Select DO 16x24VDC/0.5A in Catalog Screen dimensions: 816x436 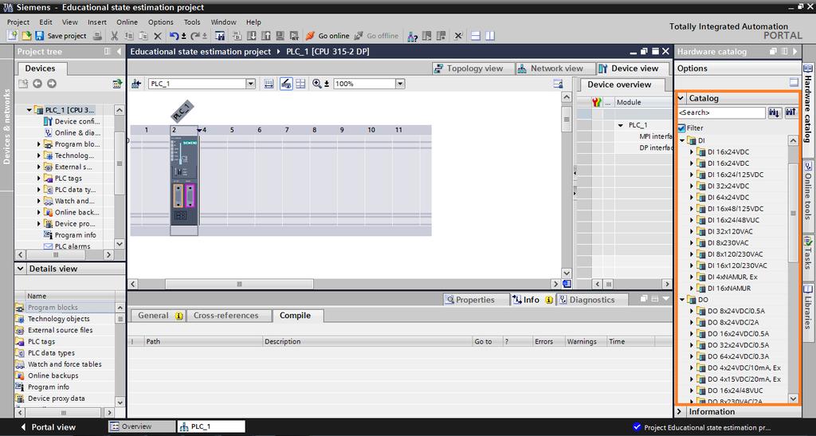click(738, 334)
